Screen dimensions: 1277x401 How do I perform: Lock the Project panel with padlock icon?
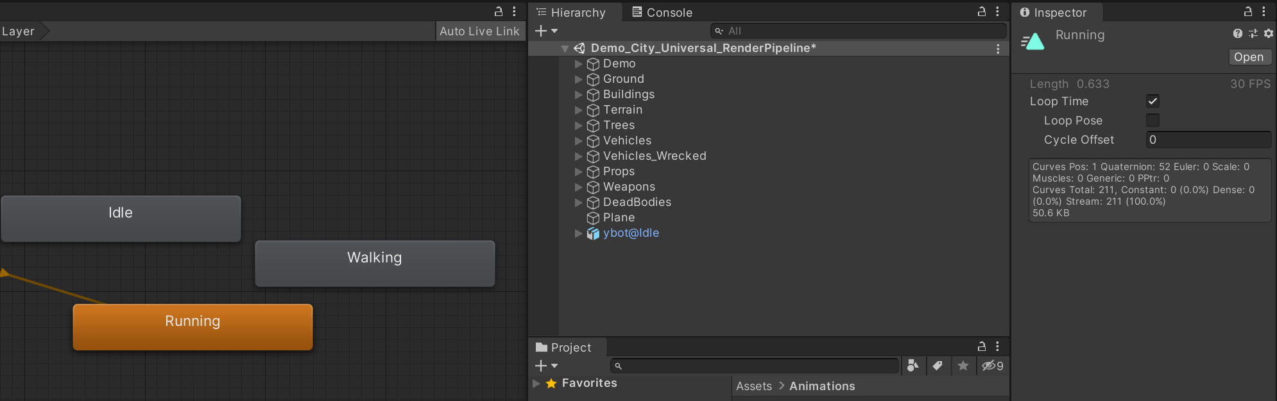click(982, 346)
